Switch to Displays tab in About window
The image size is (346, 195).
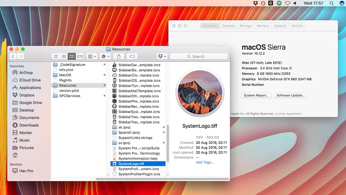tap(228, 26)
